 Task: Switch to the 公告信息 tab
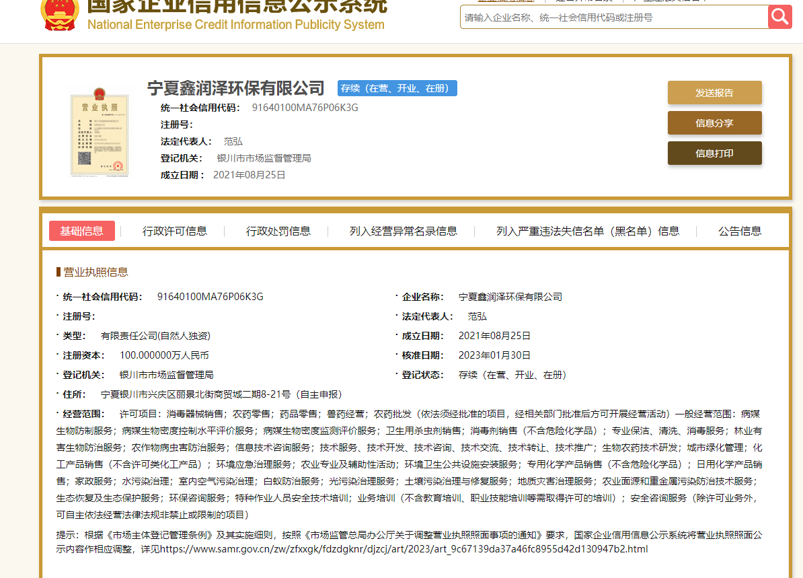[740, 231]
